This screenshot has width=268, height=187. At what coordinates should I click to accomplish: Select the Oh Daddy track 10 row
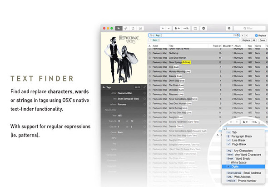(208, 53)
